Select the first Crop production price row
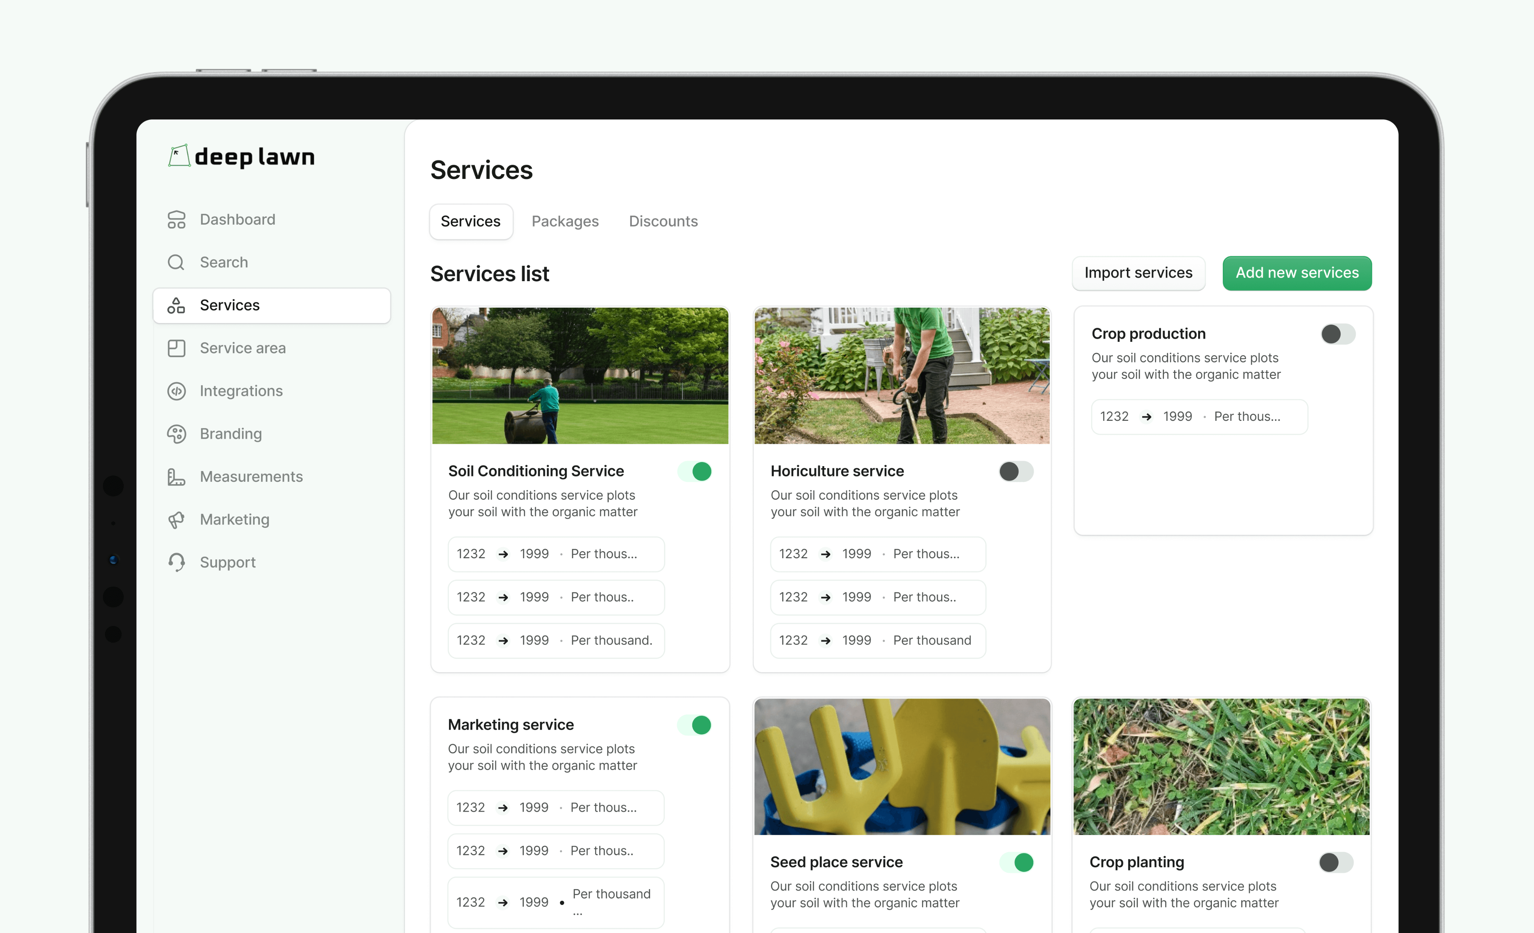 click(x=1199, y=416)
